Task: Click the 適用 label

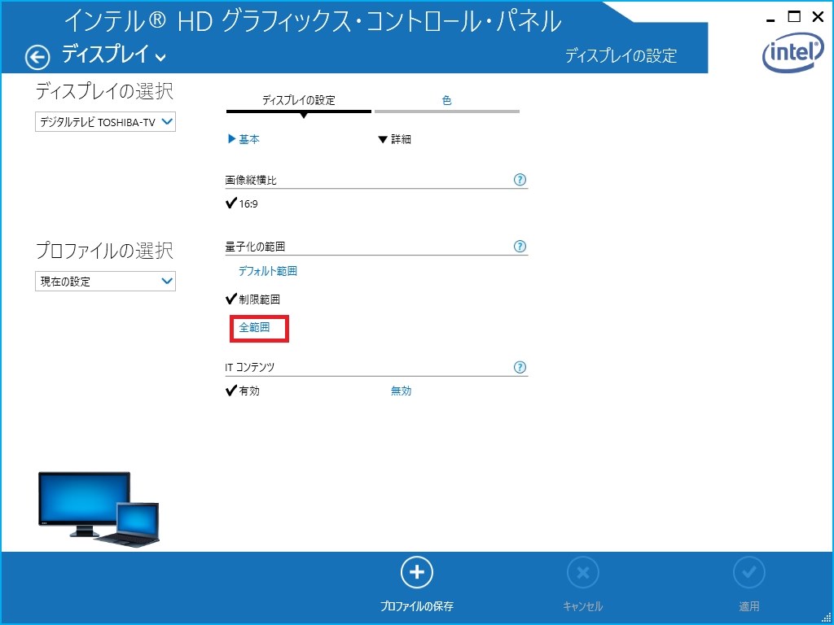Action: 749,606
